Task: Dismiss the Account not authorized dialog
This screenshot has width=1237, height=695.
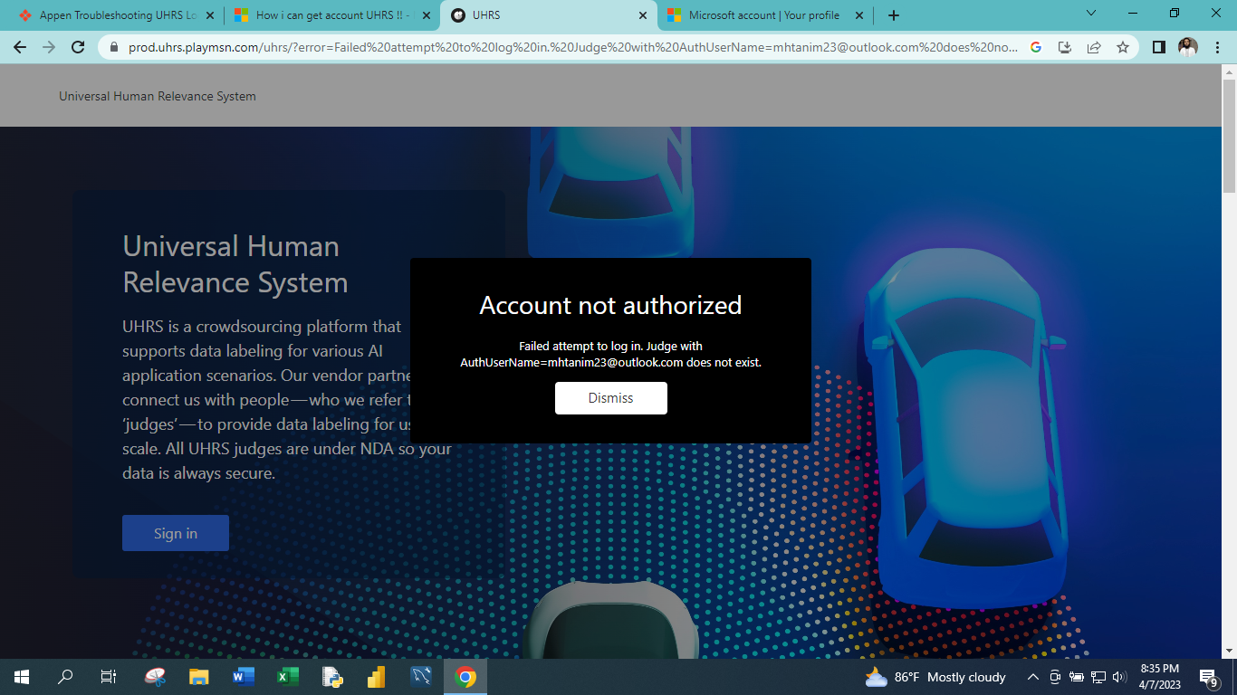Action: 611,398
